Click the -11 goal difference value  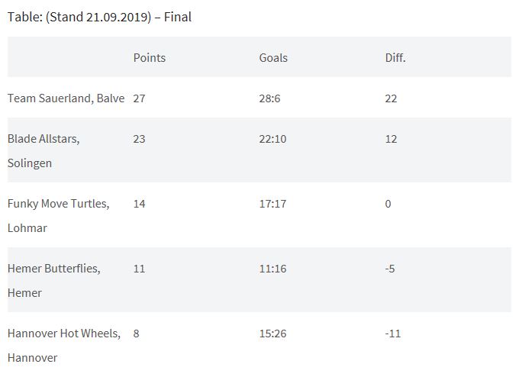392,333
